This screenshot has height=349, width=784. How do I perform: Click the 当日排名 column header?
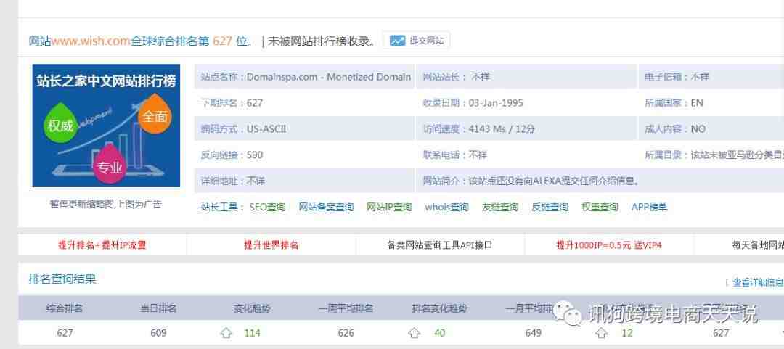pos(158,308)
